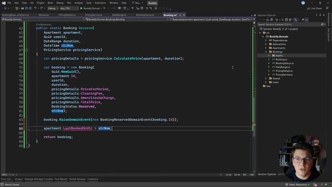Expand the Dependencies node
This screenshot has height=187, width=332.
266,41
